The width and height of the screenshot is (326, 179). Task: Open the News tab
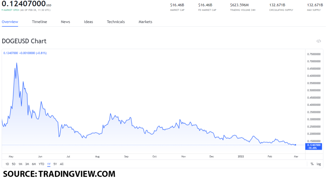[x=65, y=22]
